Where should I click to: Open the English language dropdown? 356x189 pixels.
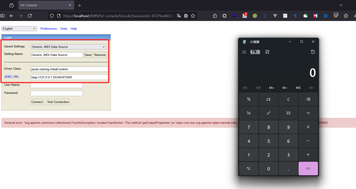[x=19, y=29]
